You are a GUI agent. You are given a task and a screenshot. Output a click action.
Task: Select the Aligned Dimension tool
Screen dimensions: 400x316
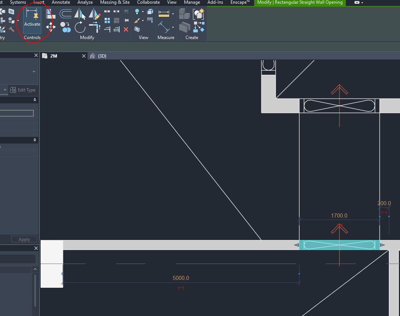click(x=164, y=13)
